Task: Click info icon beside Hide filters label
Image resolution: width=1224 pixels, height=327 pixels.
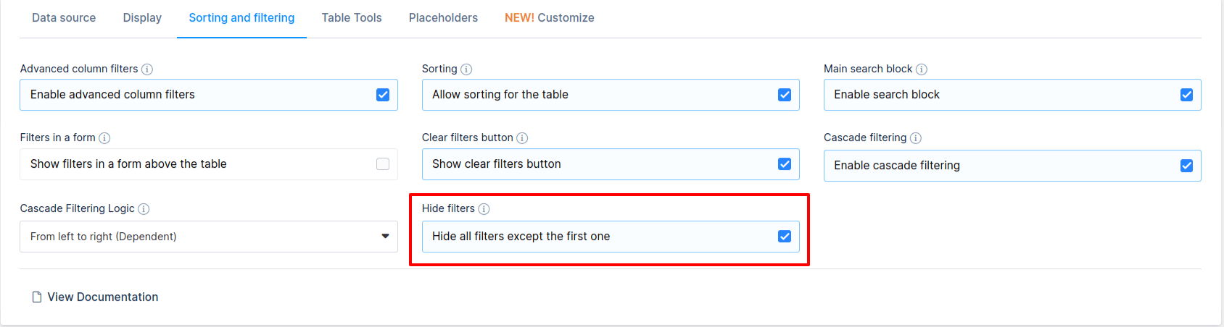Action: tap(484, 209)
